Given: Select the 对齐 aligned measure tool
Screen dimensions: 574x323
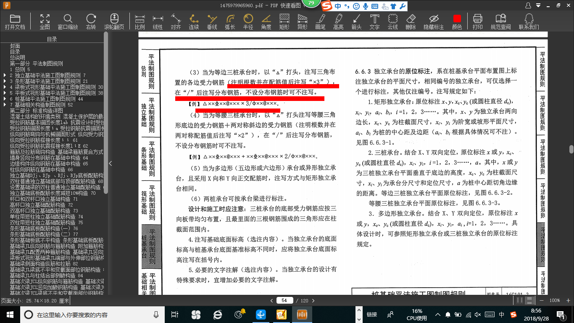Looking at the screenshot, I should click(x=176, y=22).
